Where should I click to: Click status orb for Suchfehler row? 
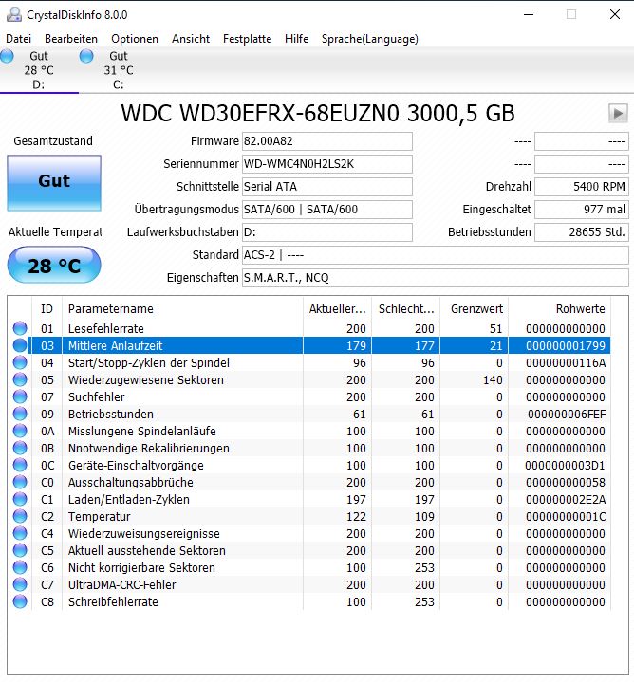[20, 396]
